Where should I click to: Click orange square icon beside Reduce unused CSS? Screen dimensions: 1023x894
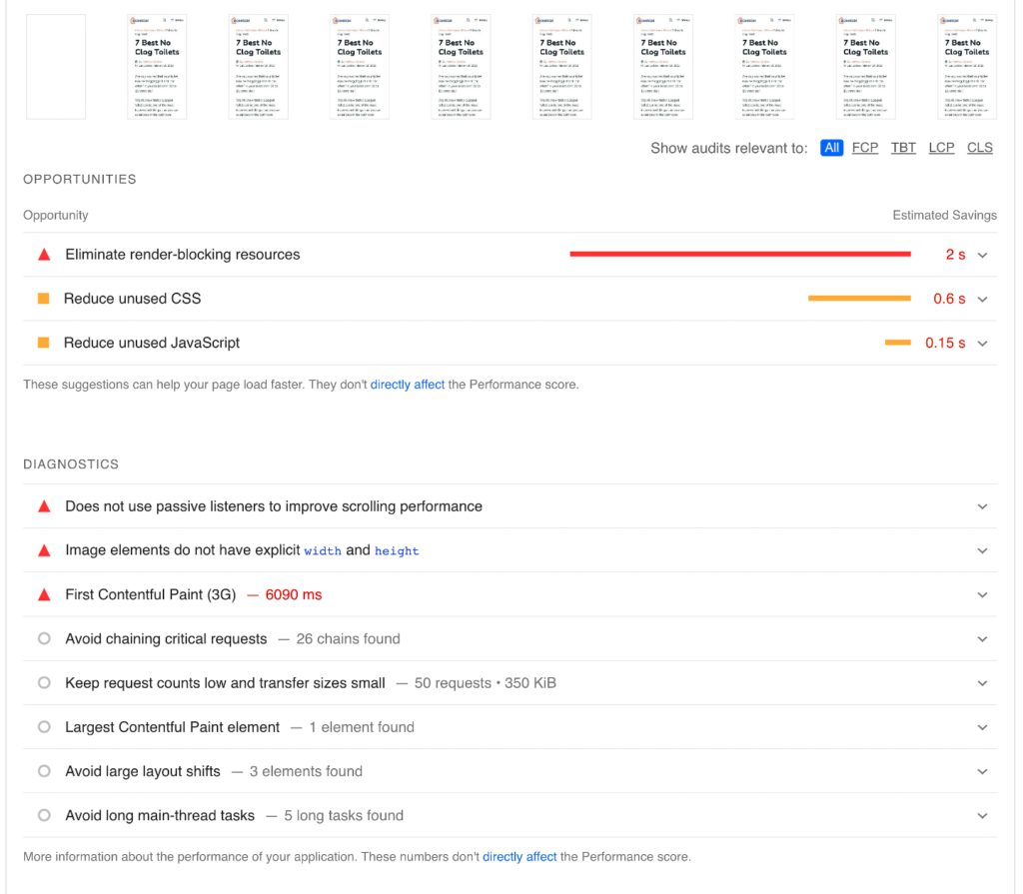44,299
